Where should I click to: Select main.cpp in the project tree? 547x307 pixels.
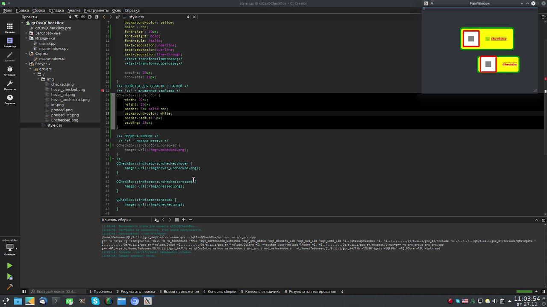click(x=47, y=43)
